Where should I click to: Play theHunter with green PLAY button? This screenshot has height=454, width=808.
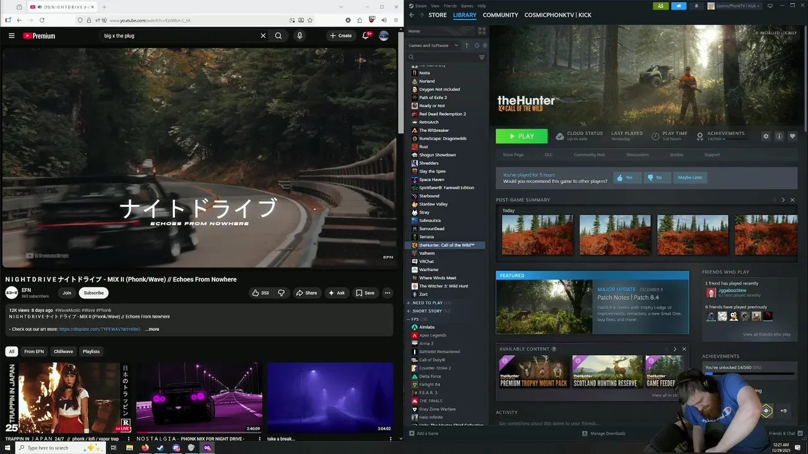click(x=521, y=136)
